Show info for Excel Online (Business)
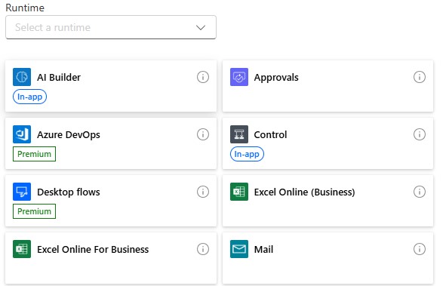This screenshot has width=446, height=286. coord(420,192)
